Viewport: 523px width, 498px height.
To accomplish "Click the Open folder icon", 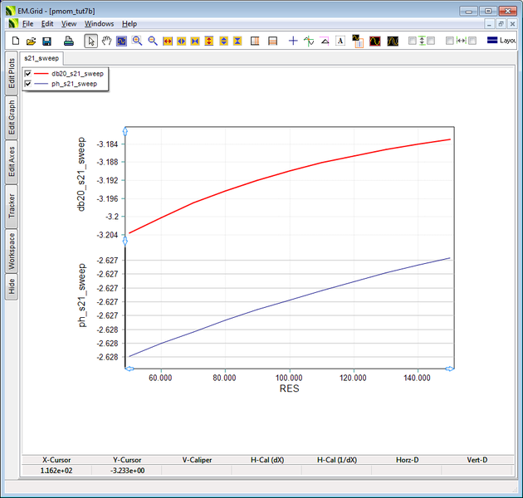I will coord(31,41).
